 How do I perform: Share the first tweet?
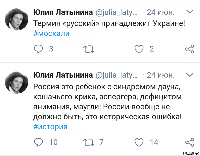point(189,49)
